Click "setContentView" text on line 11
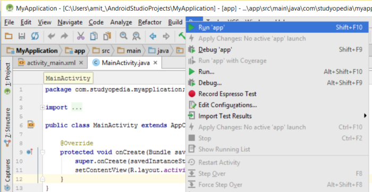The width and height of the screenshot is (372, 192). [101, 170]
